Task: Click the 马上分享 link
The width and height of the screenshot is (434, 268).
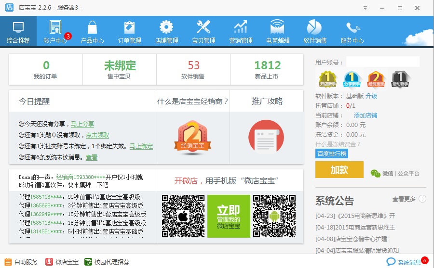Action: 82,124
